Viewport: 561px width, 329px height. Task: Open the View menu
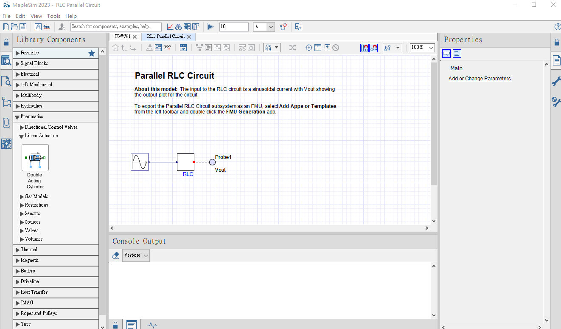point(36,16)
